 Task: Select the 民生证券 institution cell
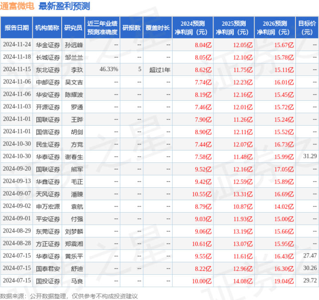(48, 144)
